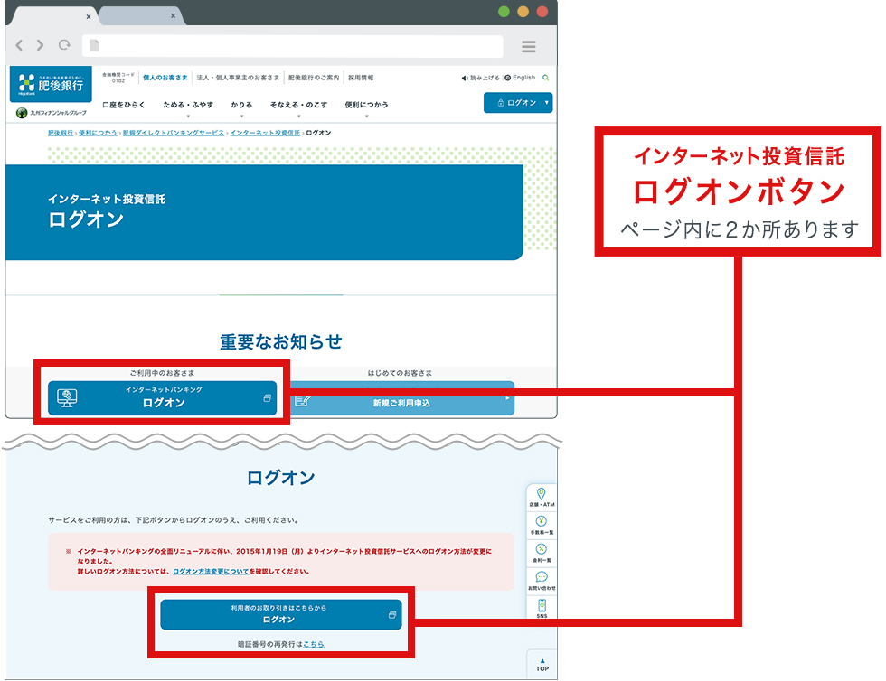The height and width of the screenshot is (681, 886).
Task: Click the TOP back-to-top button
Action: pyautogui.click(x=542, y=665)
